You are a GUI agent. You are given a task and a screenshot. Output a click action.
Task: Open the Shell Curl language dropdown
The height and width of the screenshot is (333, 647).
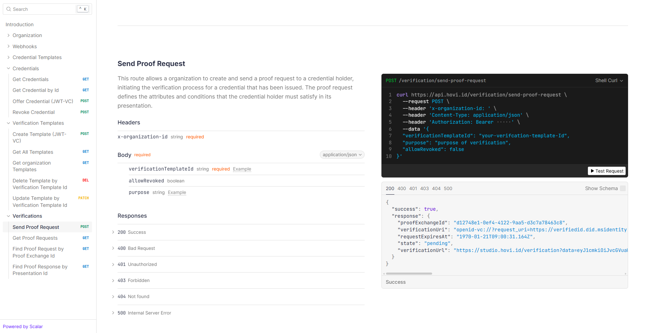[609, 80]
